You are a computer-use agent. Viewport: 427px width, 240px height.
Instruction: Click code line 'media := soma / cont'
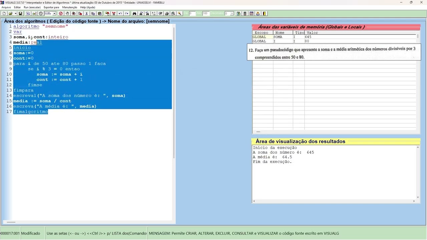pyautogui.click(x=42, y=101)
